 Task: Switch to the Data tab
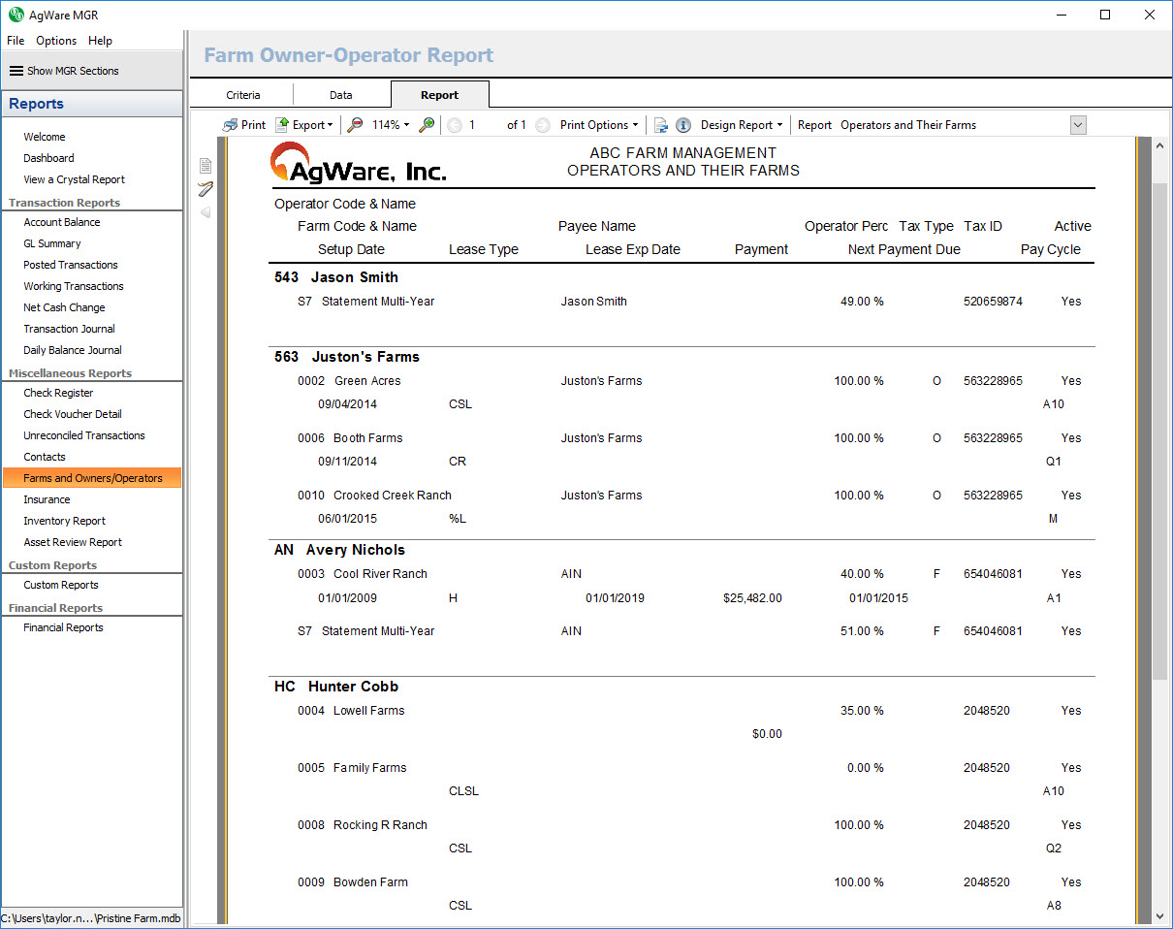pyautogui.click(x=340, y=95)
